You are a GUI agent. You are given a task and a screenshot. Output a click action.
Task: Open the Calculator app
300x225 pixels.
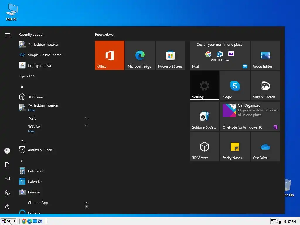point(53,171)
